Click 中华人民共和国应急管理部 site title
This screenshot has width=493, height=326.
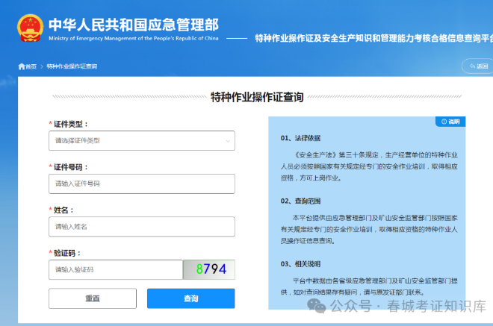click(134, 22)
